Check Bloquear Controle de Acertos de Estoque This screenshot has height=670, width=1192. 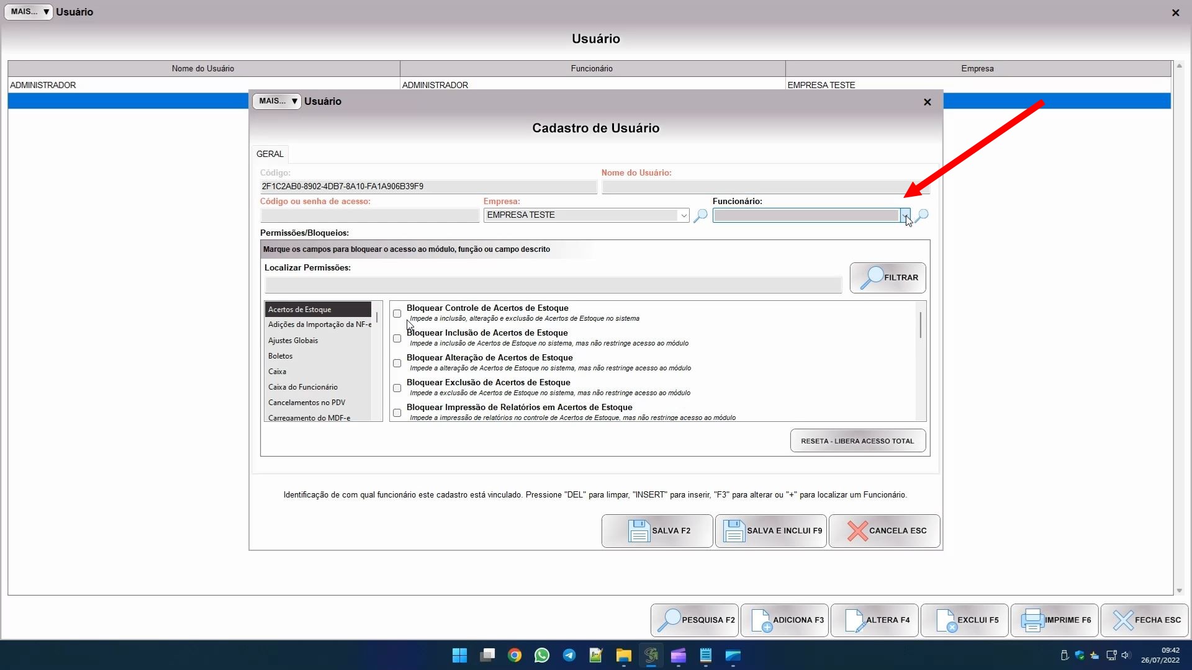click(397, 314)
